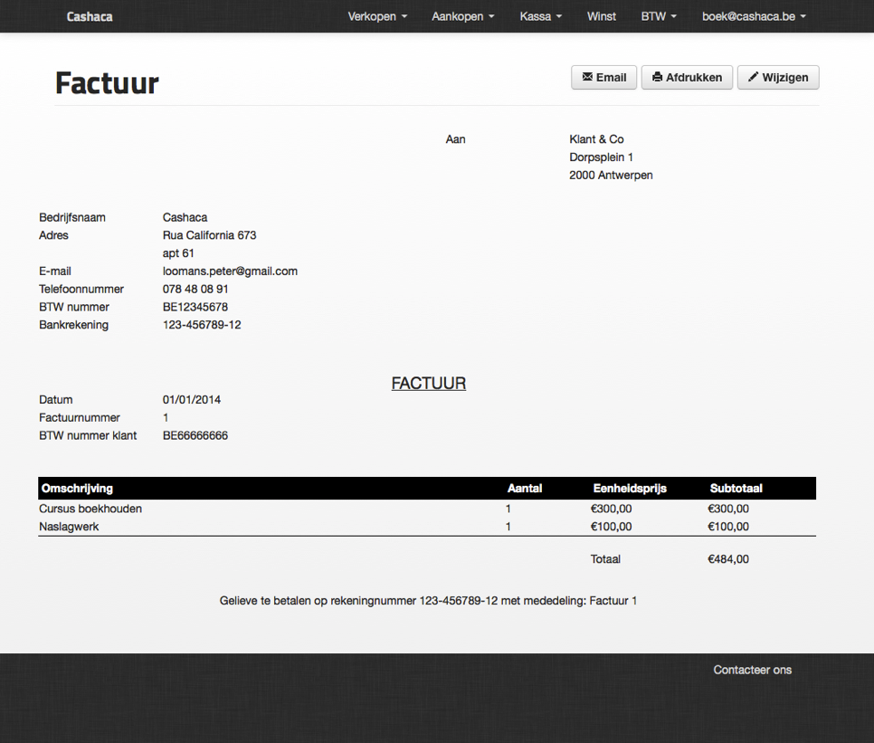This screenshot has width=874, height=743.
Task: Expand the Aankopen menu
Action: click(x=462, y=16)
